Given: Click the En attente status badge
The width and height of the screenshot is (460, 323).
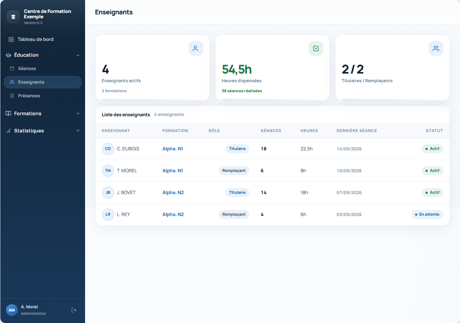Looking at the screenshot, I should (427, 215).
